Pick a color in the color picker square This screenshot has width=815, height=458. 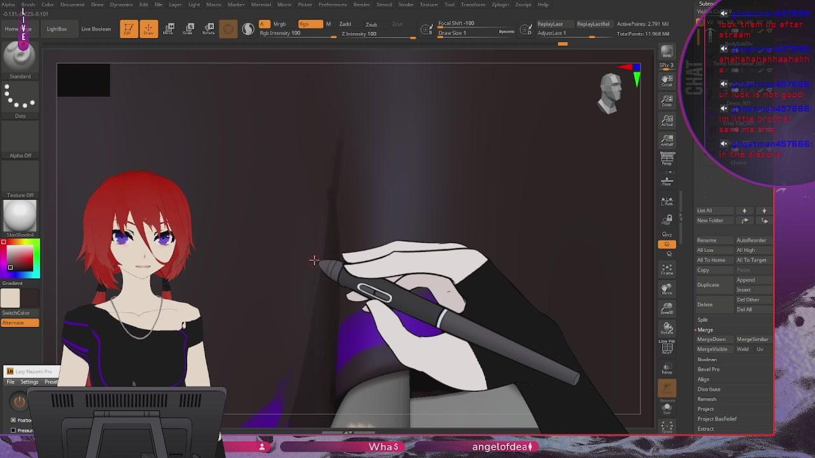point(20,259)
